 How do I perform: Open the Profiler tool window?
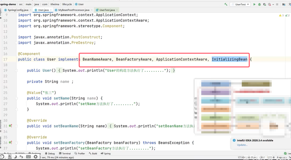click(80, 154)
